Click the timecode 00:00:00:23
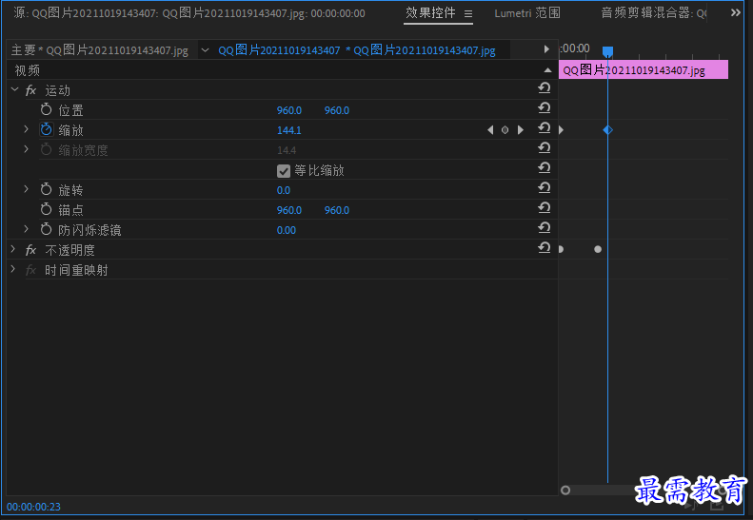753x520 pixels. (x=33, y=507)
